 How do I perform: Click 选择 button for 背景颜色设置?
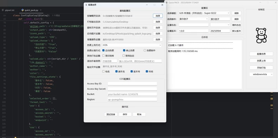click(x=158, y=40)
